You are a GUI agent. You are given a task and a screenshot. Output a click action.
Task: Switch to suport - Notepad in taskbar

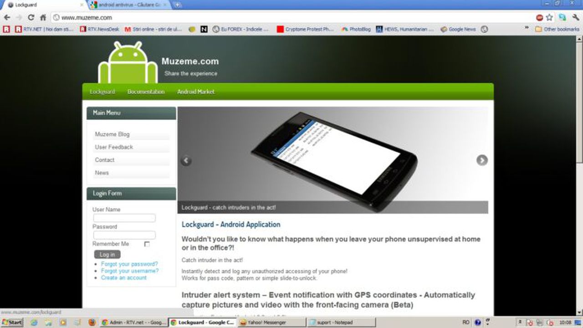tap(342, 322)
